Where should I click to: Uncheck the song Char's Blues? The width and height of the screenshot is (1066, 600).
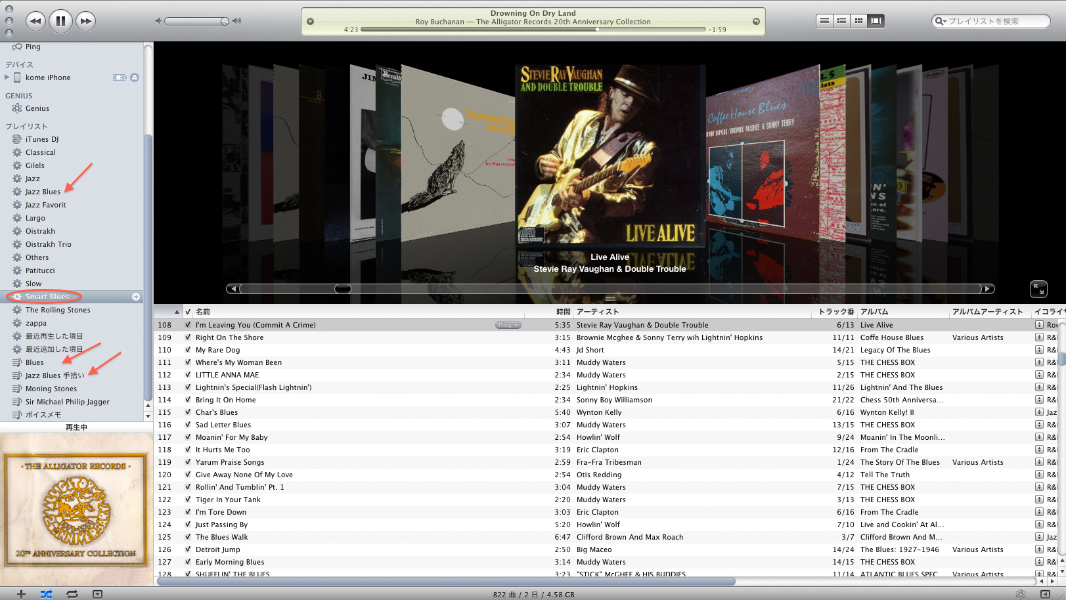(x=188, y=412)
